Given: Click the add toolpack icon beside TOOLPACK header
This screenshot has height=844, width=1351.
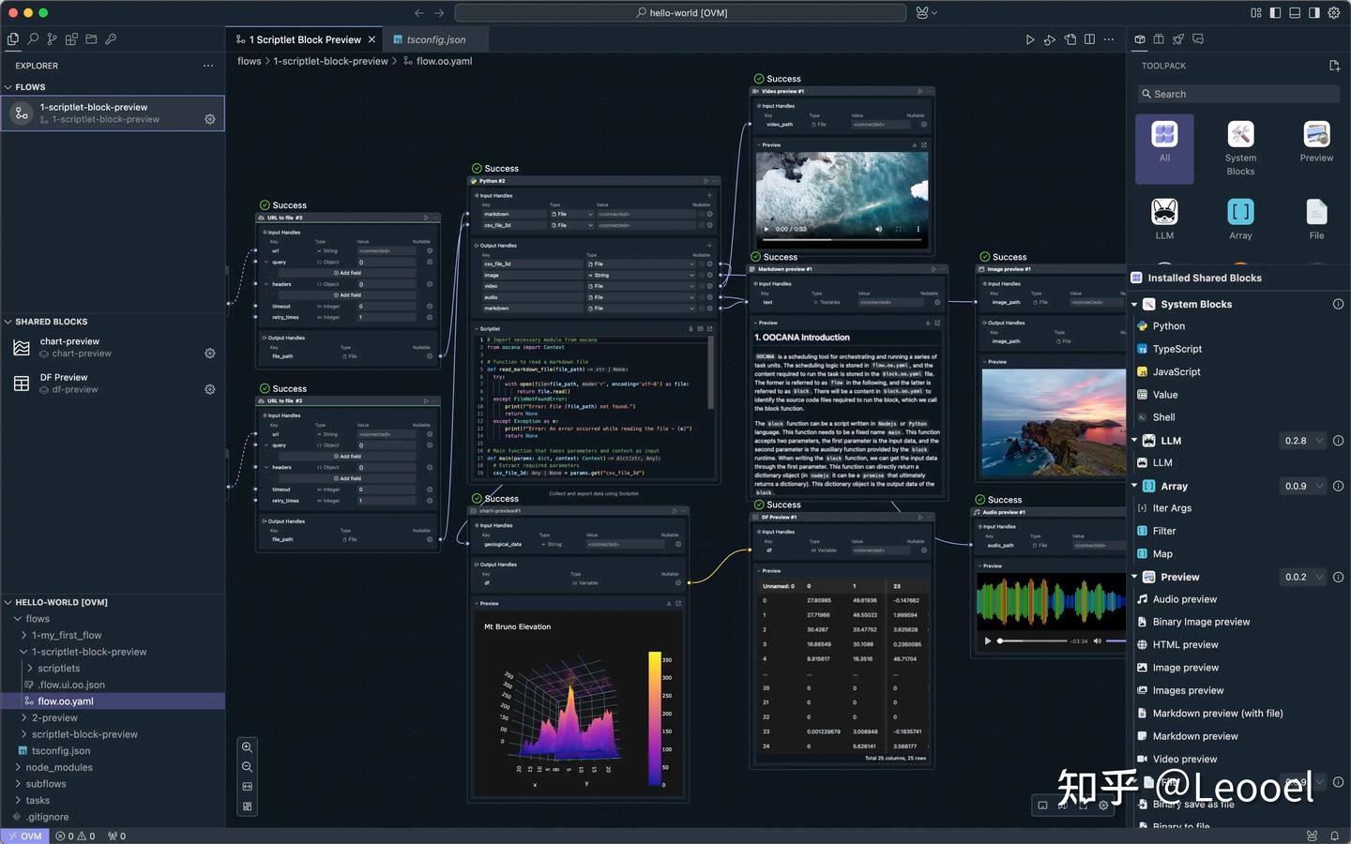Looking at the screenshot, I should click(1335, 66).
